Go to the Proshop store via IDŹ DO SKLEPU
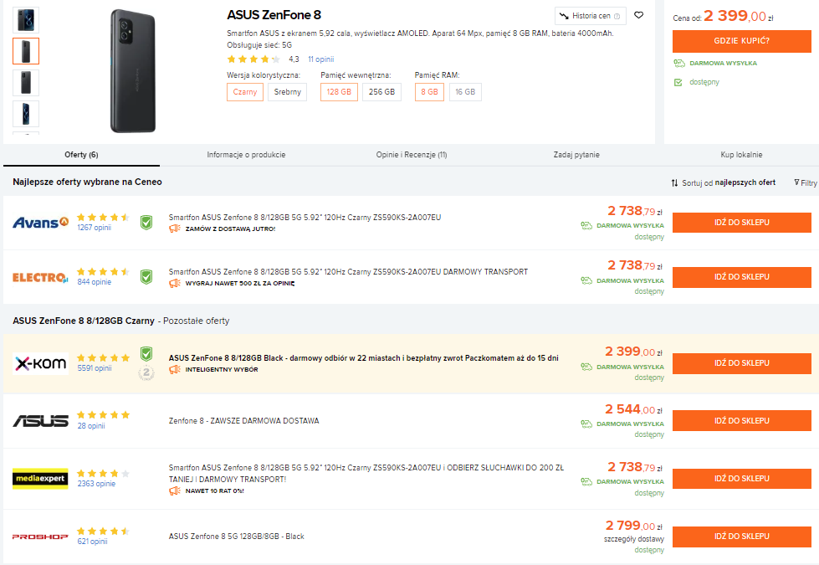Viewport: 819px width, 565px height. tap(742, 537)
